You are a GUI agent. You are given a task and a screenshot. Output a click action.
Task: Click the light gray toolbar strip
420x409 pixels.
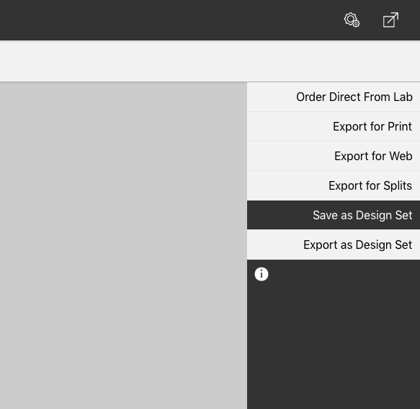click(210, 61)
